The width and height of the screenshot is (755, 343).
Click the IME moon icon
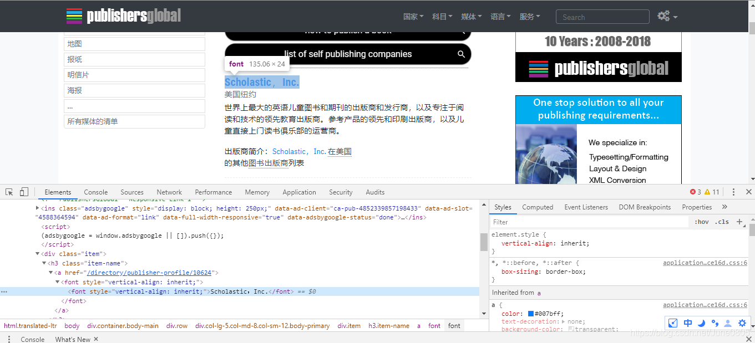coord(701,323)
